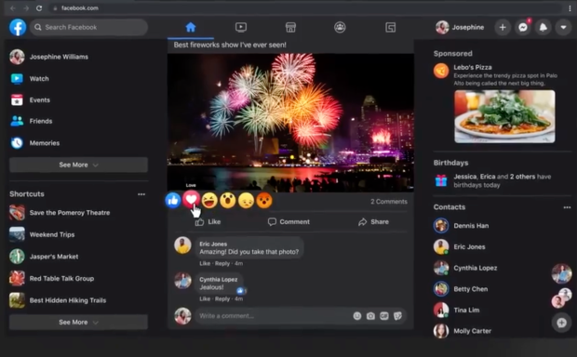Screen dimensions: 577x357
Task: Expand See More under Shortcuts list
Action: [78, 322]
